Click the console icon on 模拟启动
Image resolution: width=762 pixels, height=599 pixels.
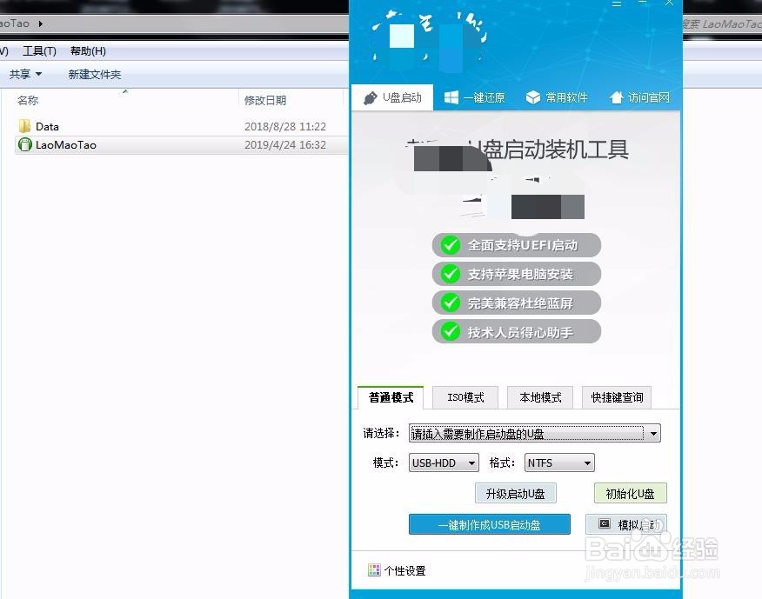pos(605,523)
